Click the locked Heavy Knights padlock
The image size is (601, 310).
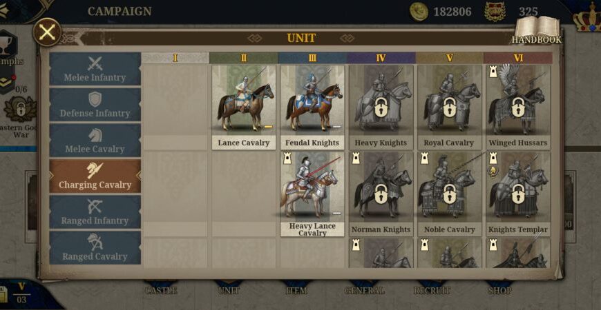(381, 107)
